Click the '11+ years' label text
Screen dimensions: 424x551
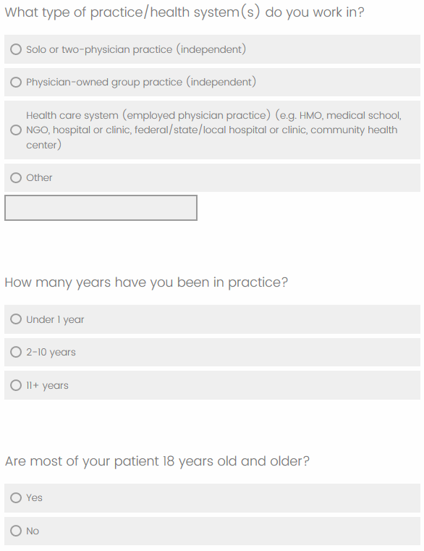pyautogui.click(x=48, y=385)
